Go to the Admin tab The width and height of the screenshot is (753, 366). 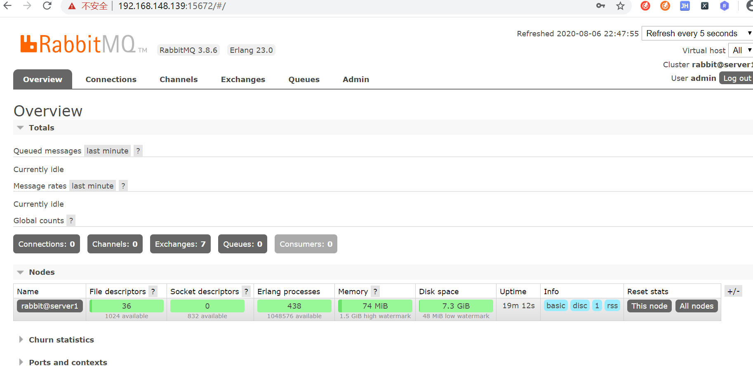tap(356, 79)
